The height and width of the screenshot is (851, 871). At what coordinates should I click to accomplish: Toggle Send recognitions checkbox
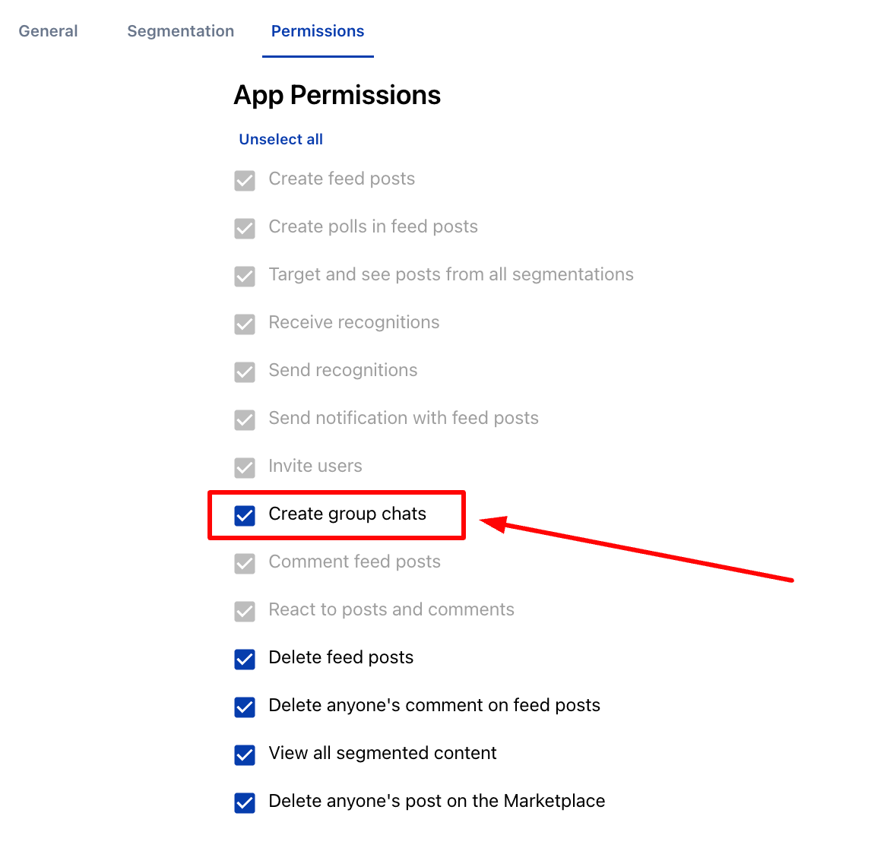click(245, 372)
